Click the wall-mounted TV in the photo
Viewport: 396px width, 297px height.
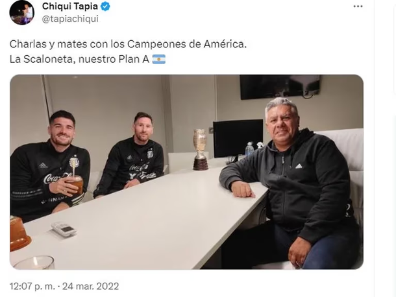(x=280, y=87)
